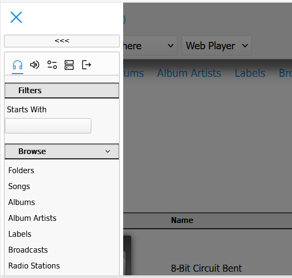Viewport: 292px width, 278px height.
Task: Select the headphones music icon tab
Action: coord(18,65)
